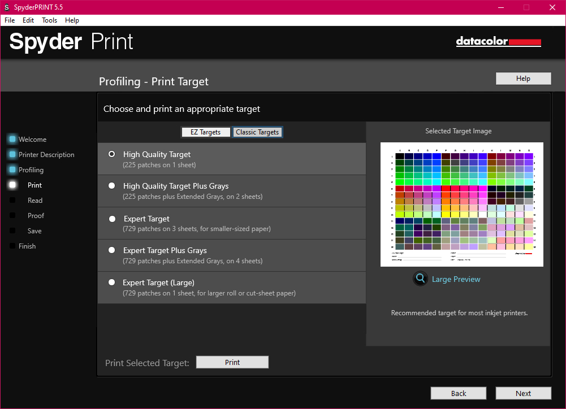Click the Finish step indicator square

[x=12, y=246]
